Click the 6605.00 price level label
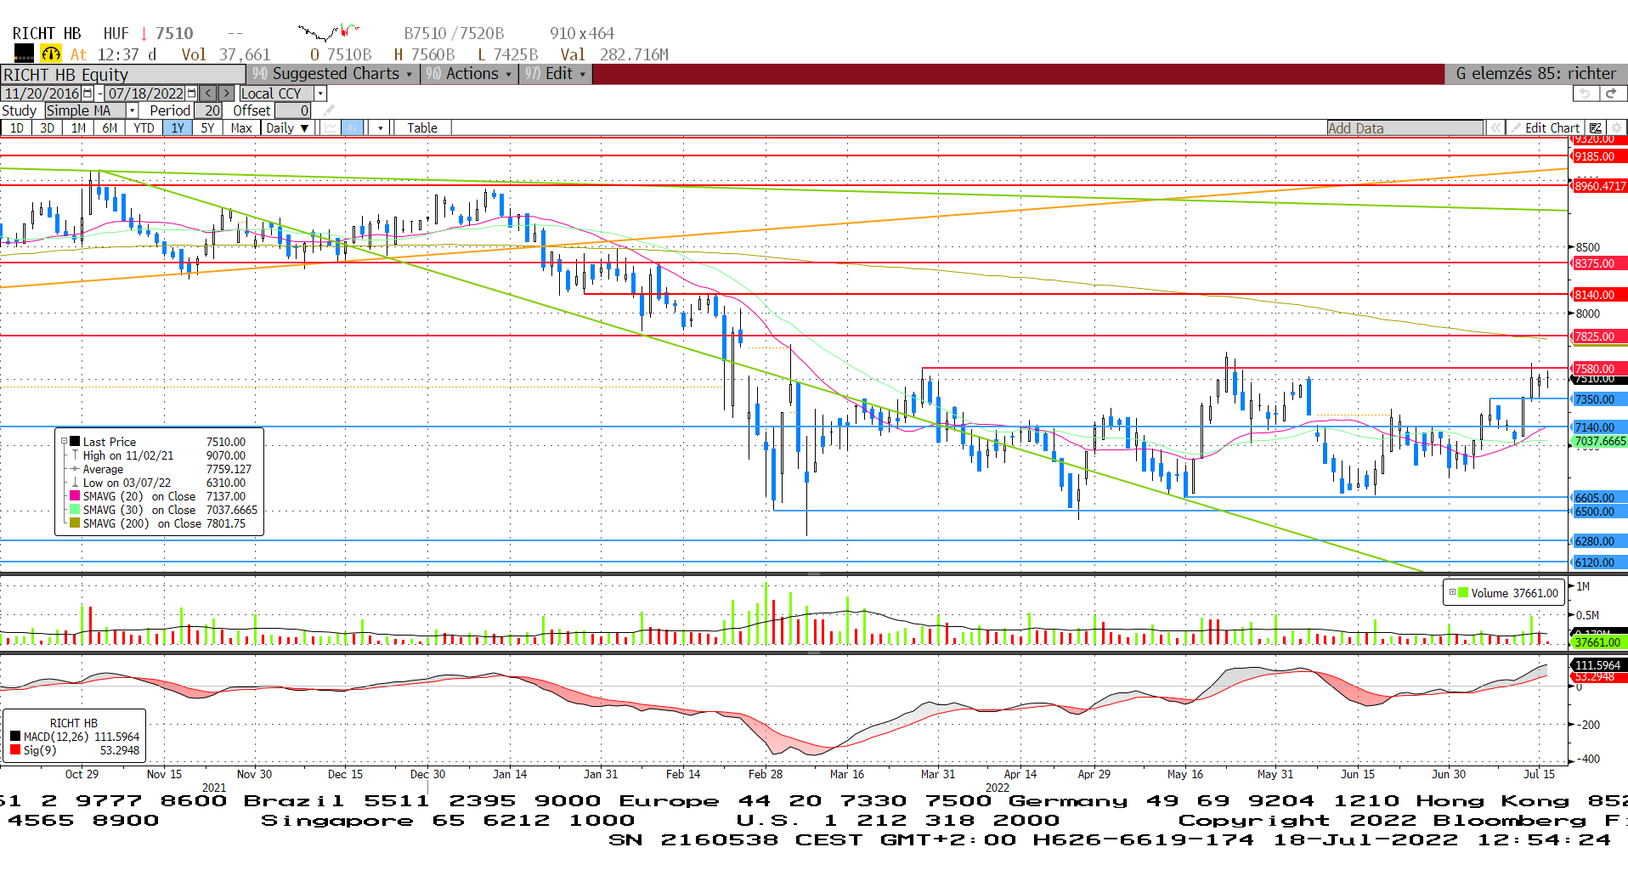 click(x=1598, y=498)
